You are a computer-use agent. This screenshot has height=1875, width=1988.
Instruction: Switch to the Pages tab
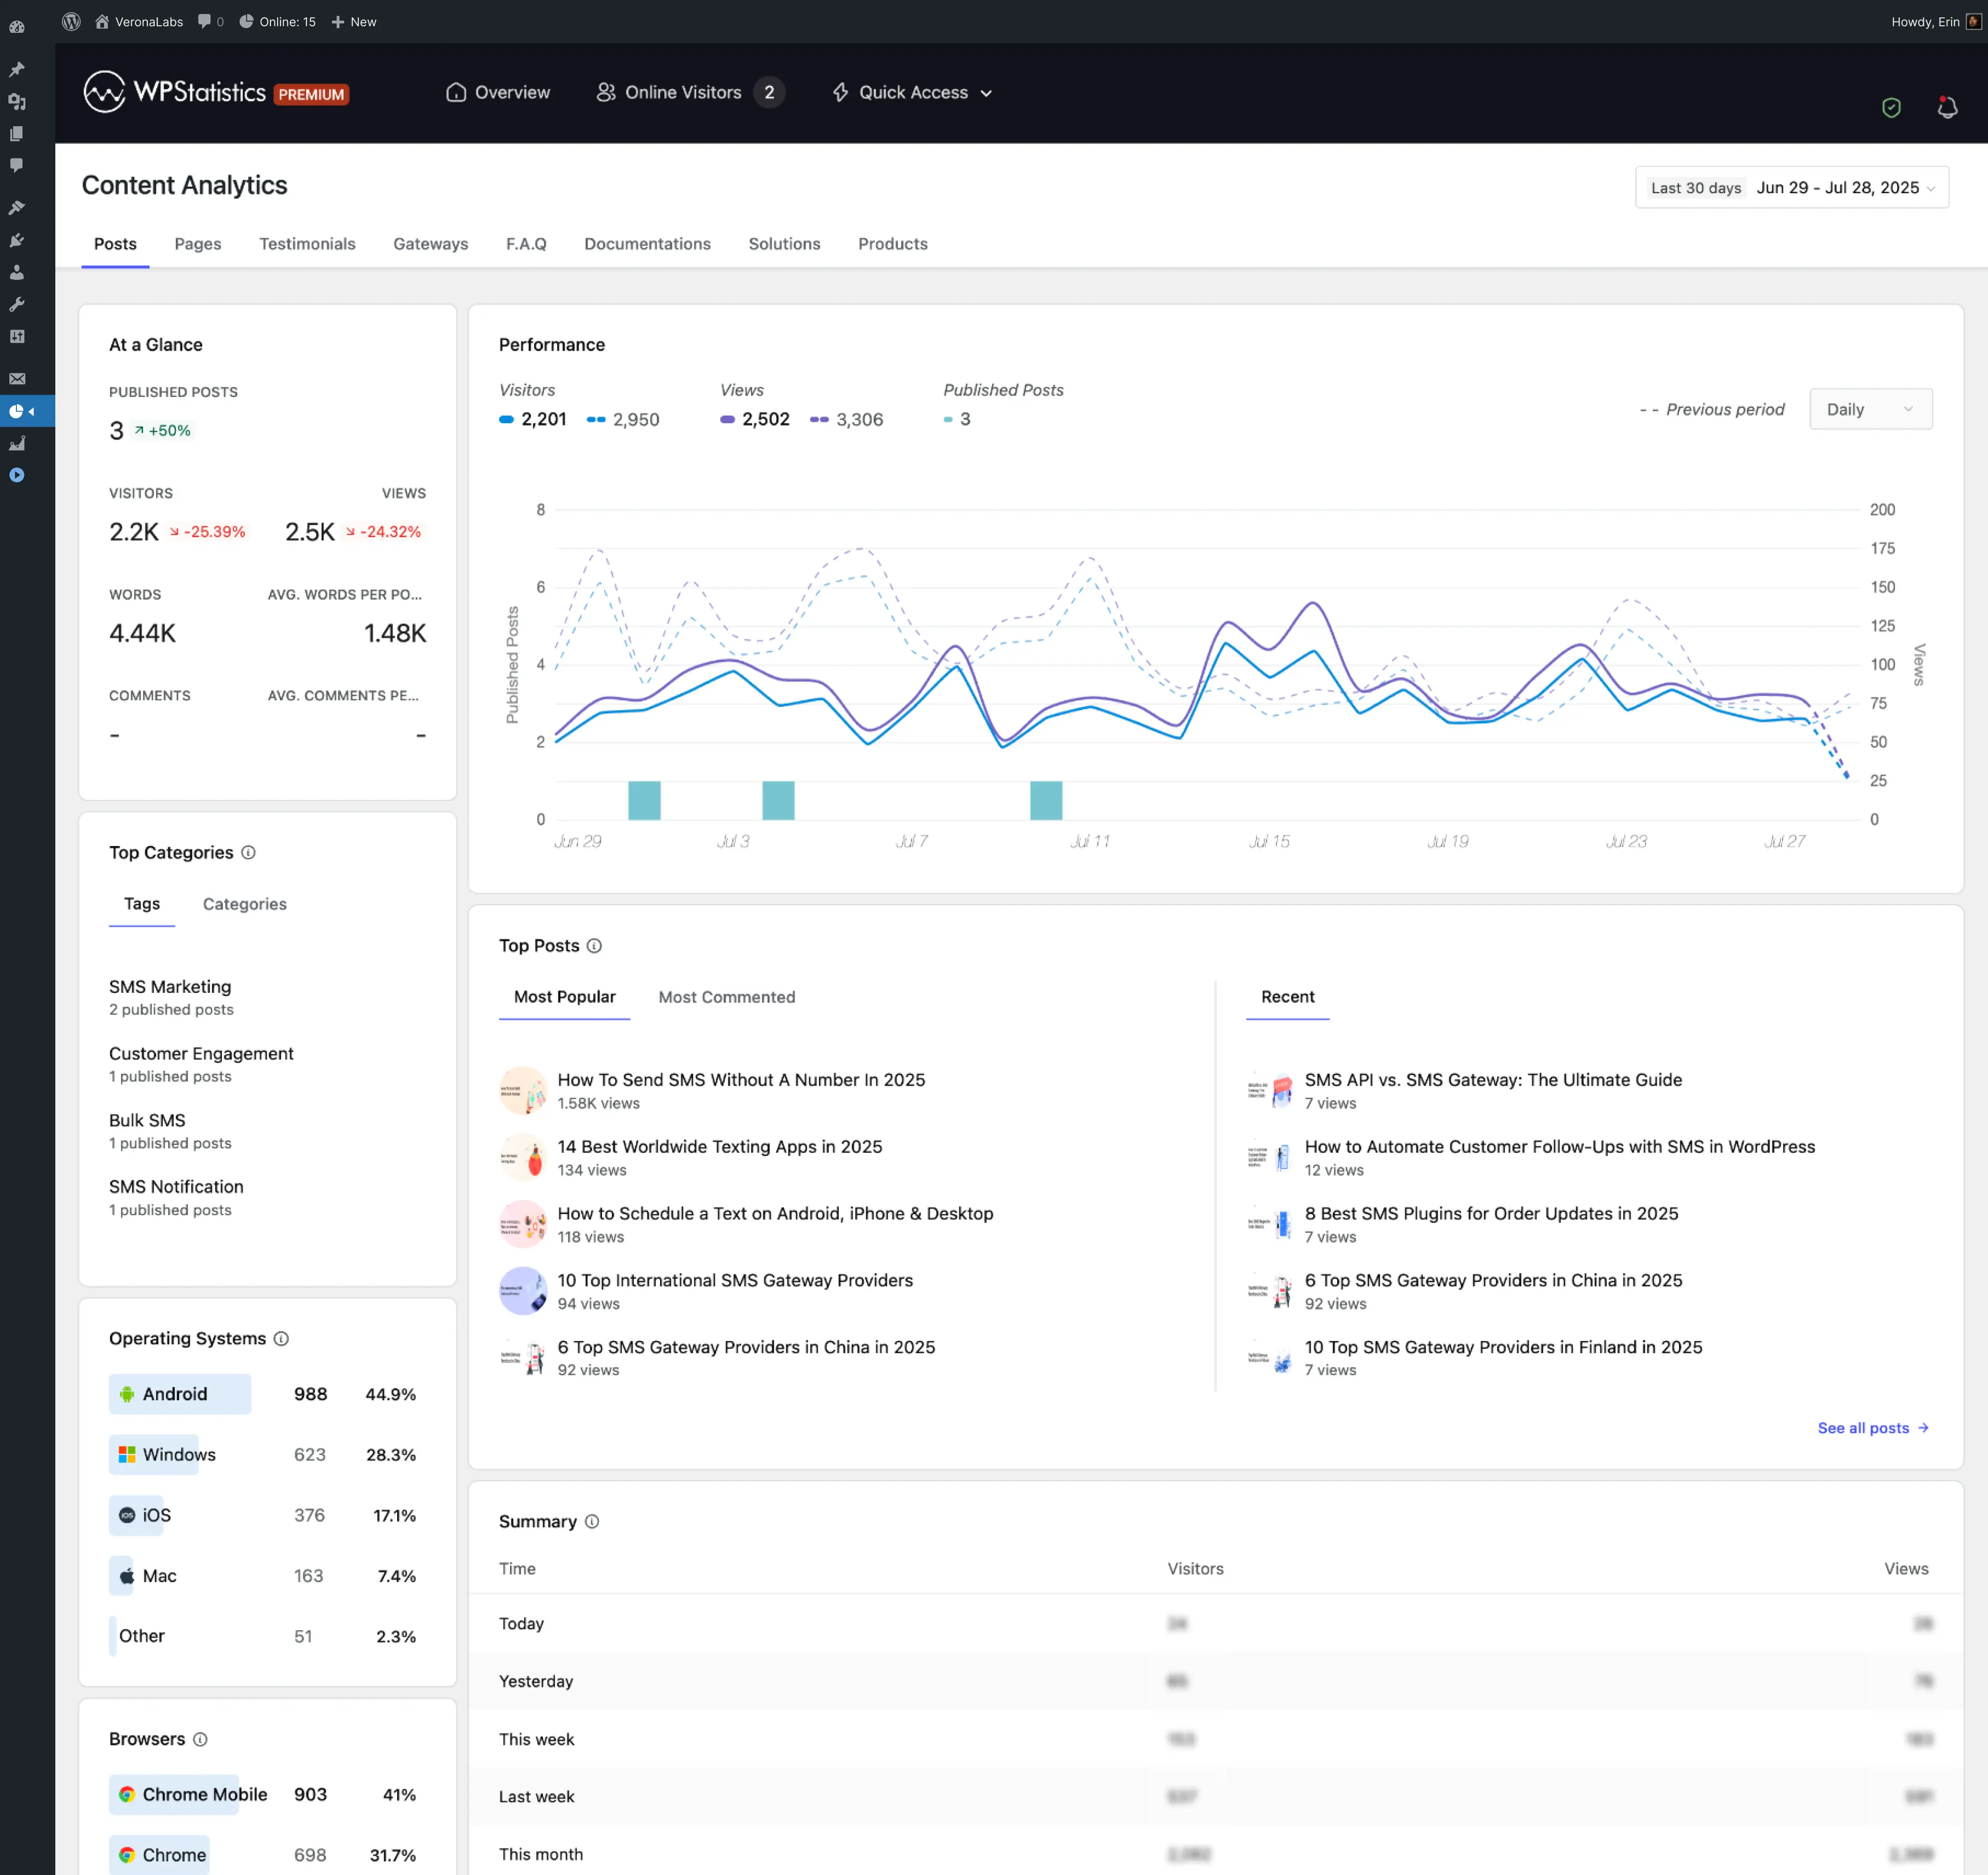197,244
